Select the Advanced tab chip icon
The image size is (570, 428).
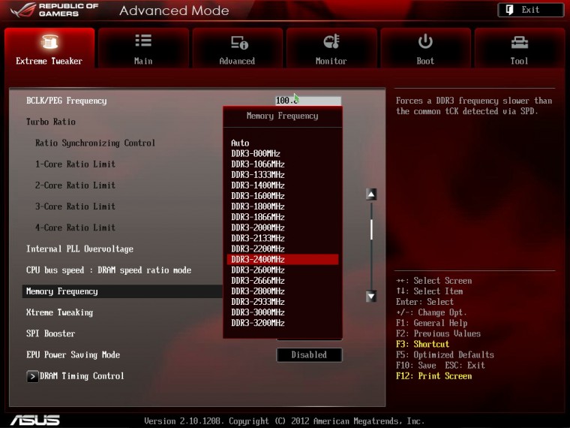[237, 41]
